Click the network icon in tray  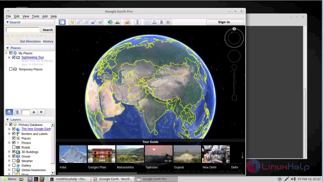coord(287,179)
